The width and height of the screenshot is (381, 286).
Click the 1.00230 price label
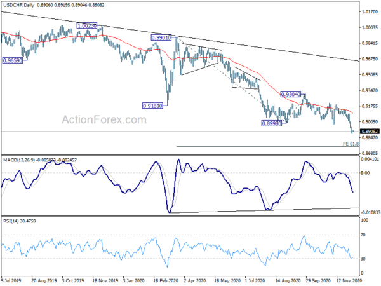pyautogui.click(x=87, y=25)
